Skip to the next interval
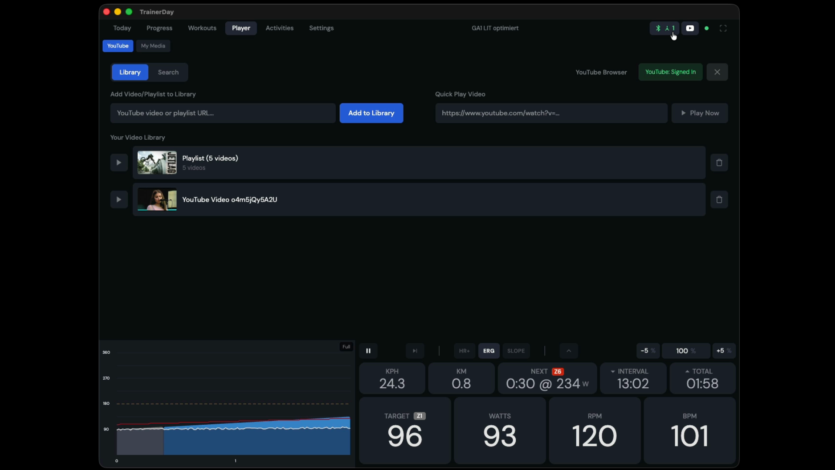835x470 pixels. [414, 351]
